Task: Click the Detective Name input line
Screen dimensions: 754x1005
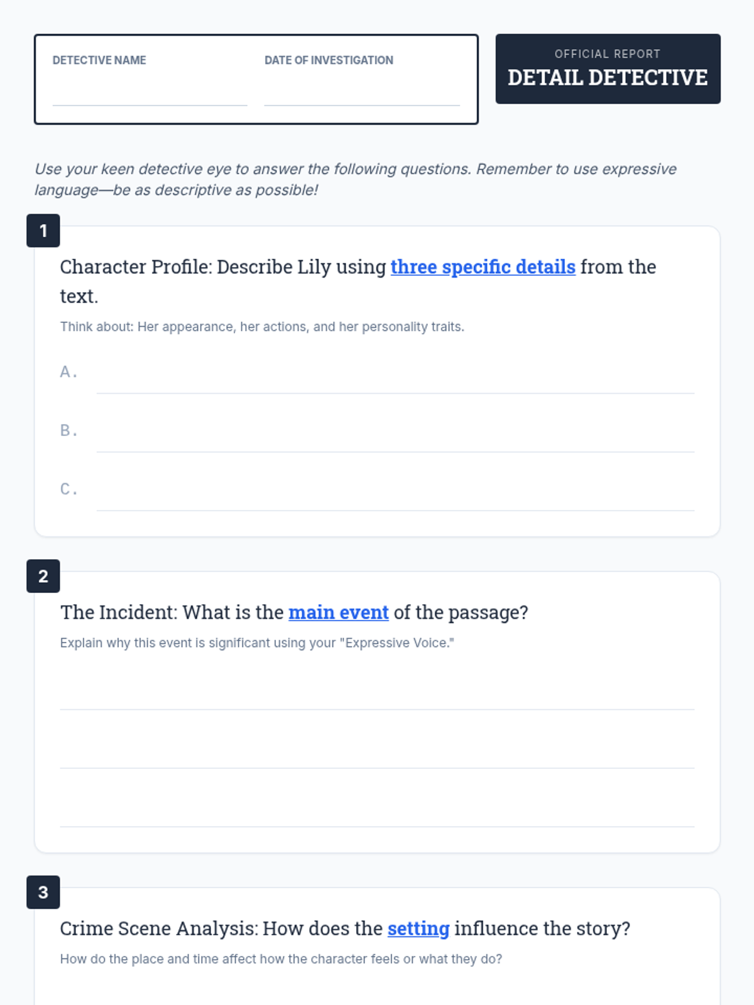Action: [x=150, y=94]
